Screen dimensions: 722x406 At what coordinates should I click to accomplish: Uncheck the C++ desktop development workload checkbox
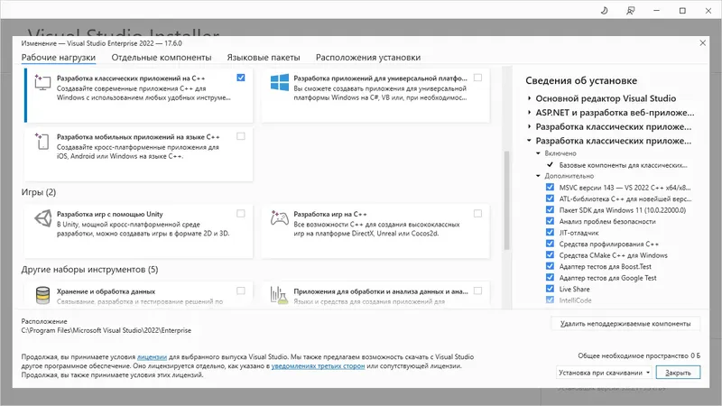(x=241, y=78)
